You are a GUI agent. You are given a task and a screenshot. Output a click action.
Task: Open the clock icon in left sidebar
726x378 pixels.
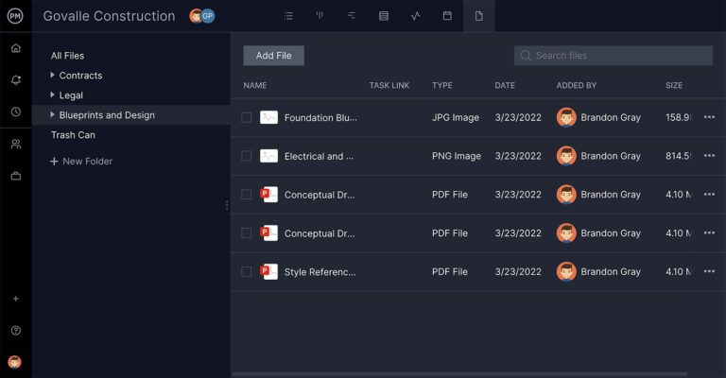pos(15,112)
